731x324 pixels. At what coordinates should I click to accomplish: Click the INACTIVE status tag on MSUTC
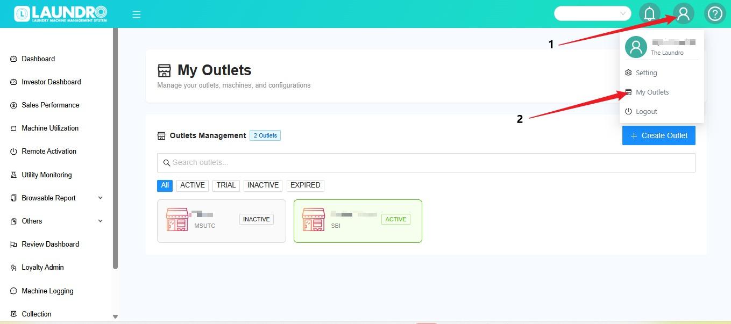pyautogui.click(x=257, y=219)
